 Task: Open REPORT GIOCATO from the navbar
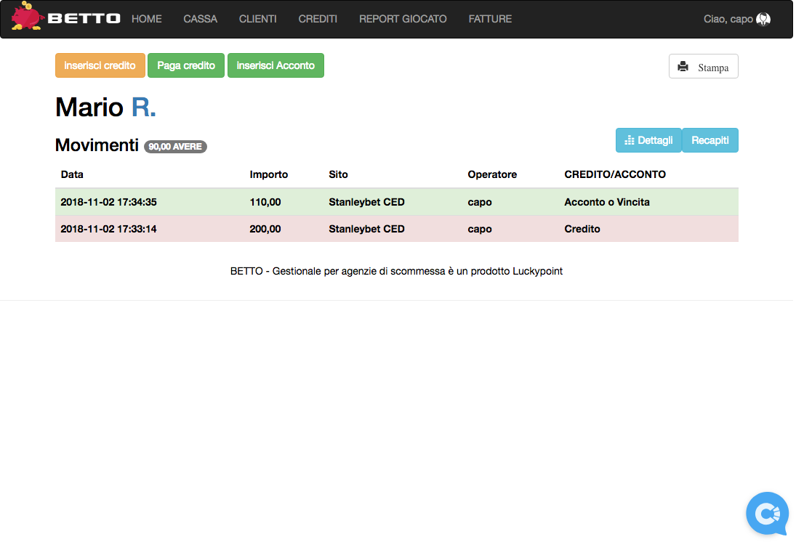(x=403, y=19)
